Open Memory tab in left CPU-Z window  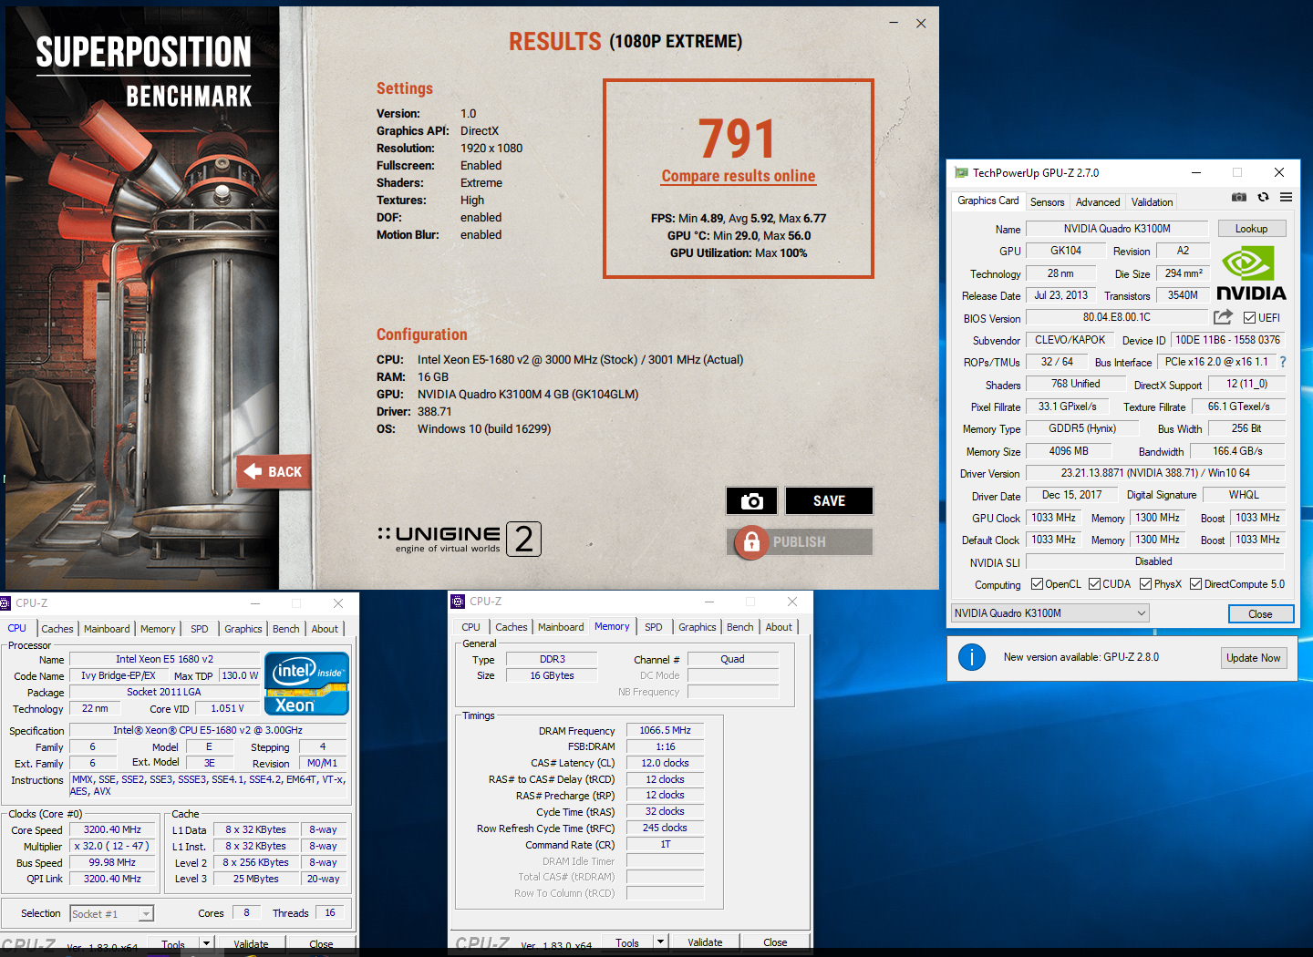pyautogui.click(x=158, y=629)
